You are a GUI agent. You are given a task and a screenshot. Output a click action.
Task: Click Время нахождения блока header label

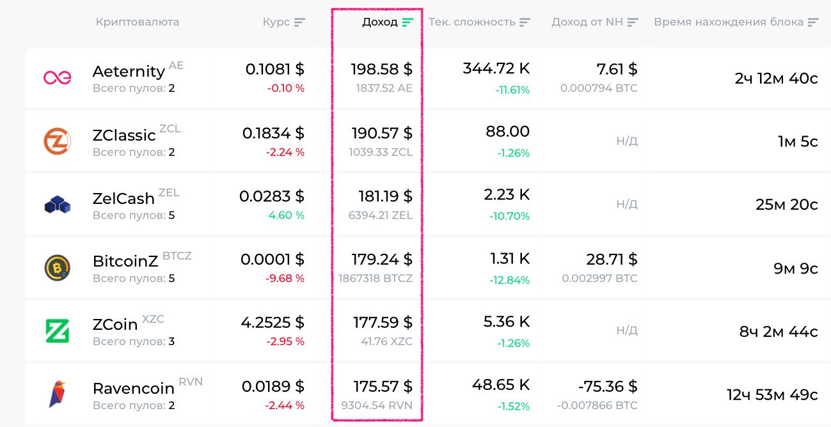[729, 22]
